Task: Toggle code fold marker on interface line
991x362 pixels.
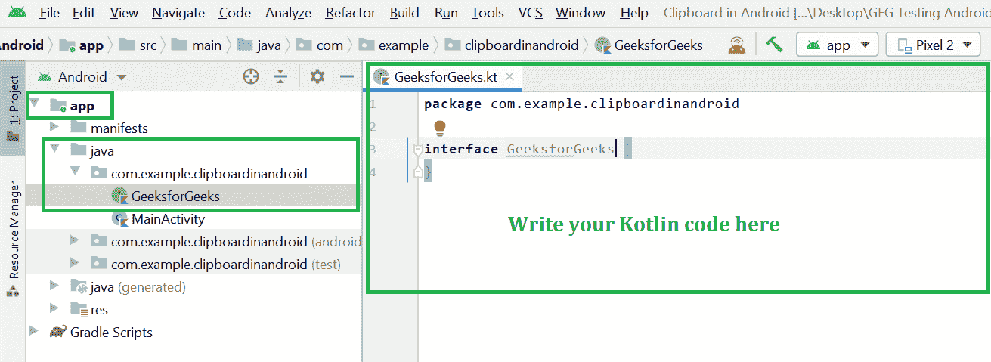Action: pos(417,150)
